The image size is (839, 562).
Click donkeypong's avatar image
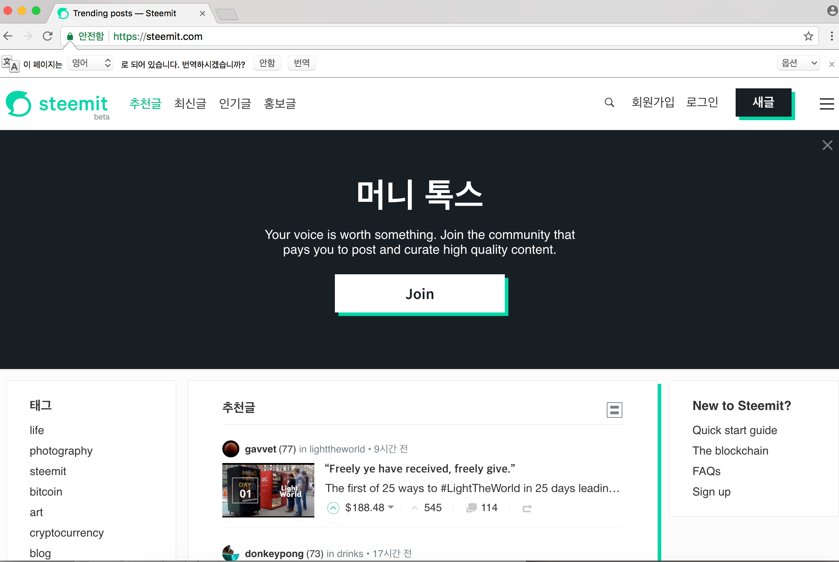click(230, 553)
